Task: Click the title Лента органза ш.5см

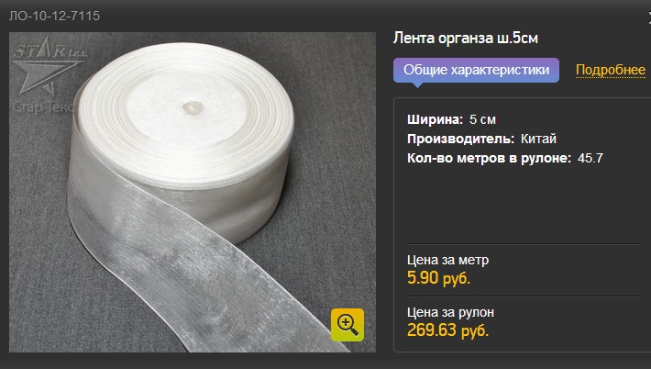Action: 466,39
